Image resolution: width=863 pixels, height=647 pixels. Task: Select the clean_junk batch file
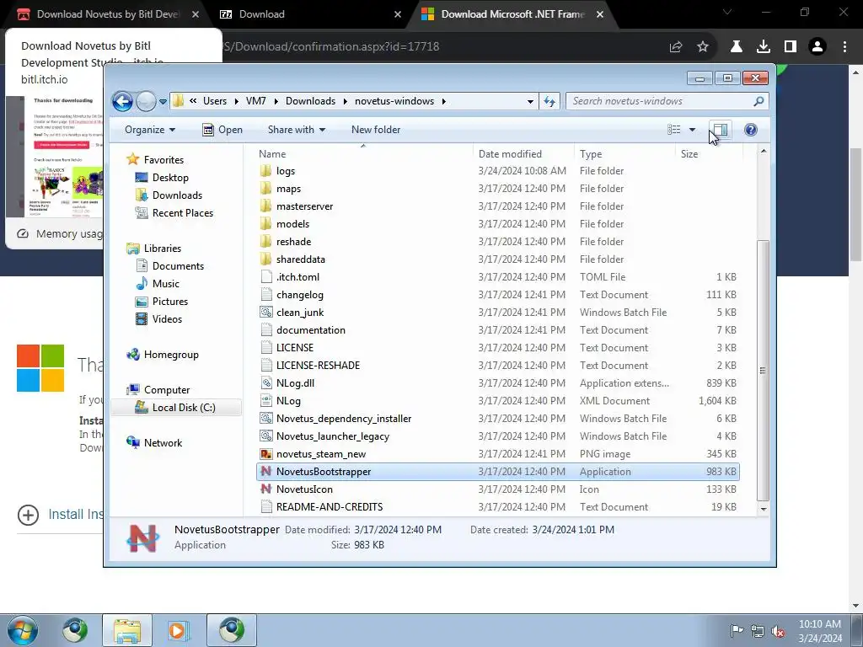pos(300,313)
